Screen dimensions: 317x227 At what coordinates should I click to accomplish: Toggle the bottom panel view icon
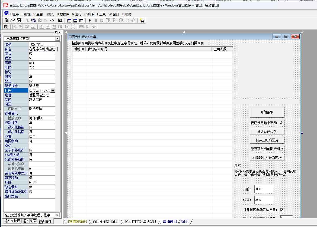(x=75, y=20)
